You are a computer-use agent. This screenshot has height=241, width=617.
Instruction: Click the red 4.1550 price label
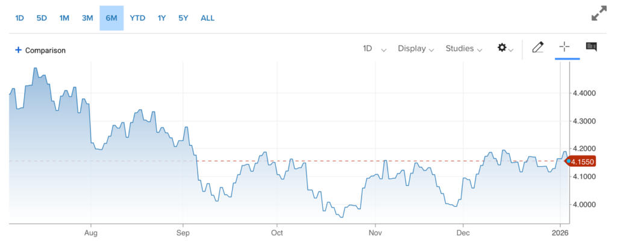click(583, 161)
